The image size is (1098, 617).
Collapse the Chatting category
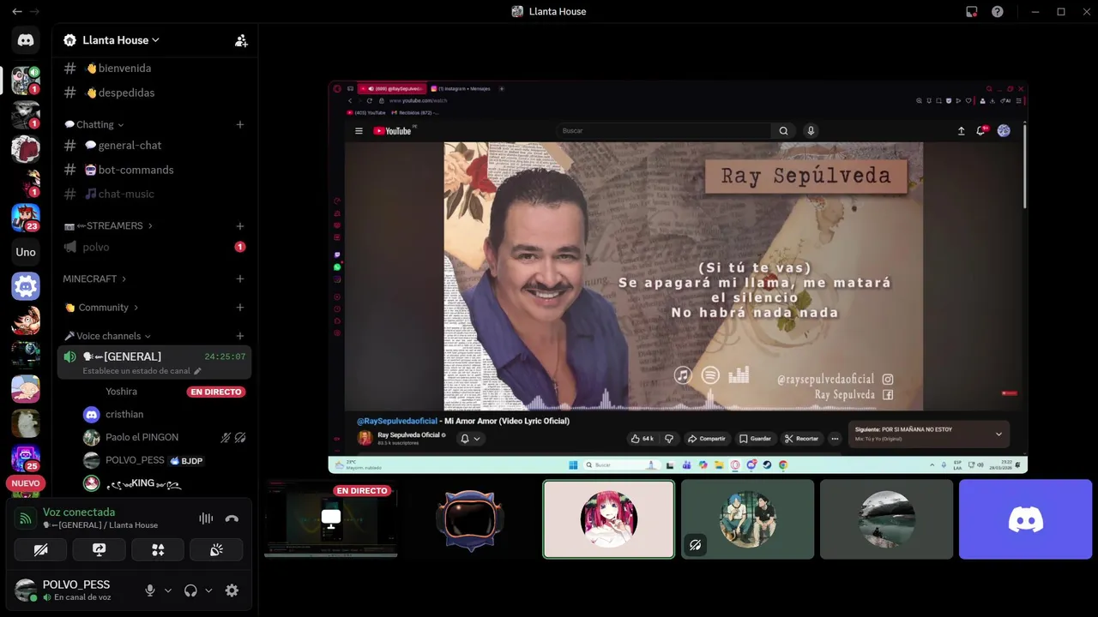[94, 124]
